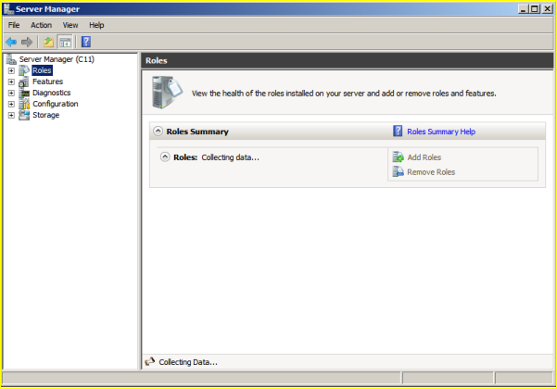Select the Roles label in the tree
Viewport: 557px width, 389px height.
pos(42,70)
